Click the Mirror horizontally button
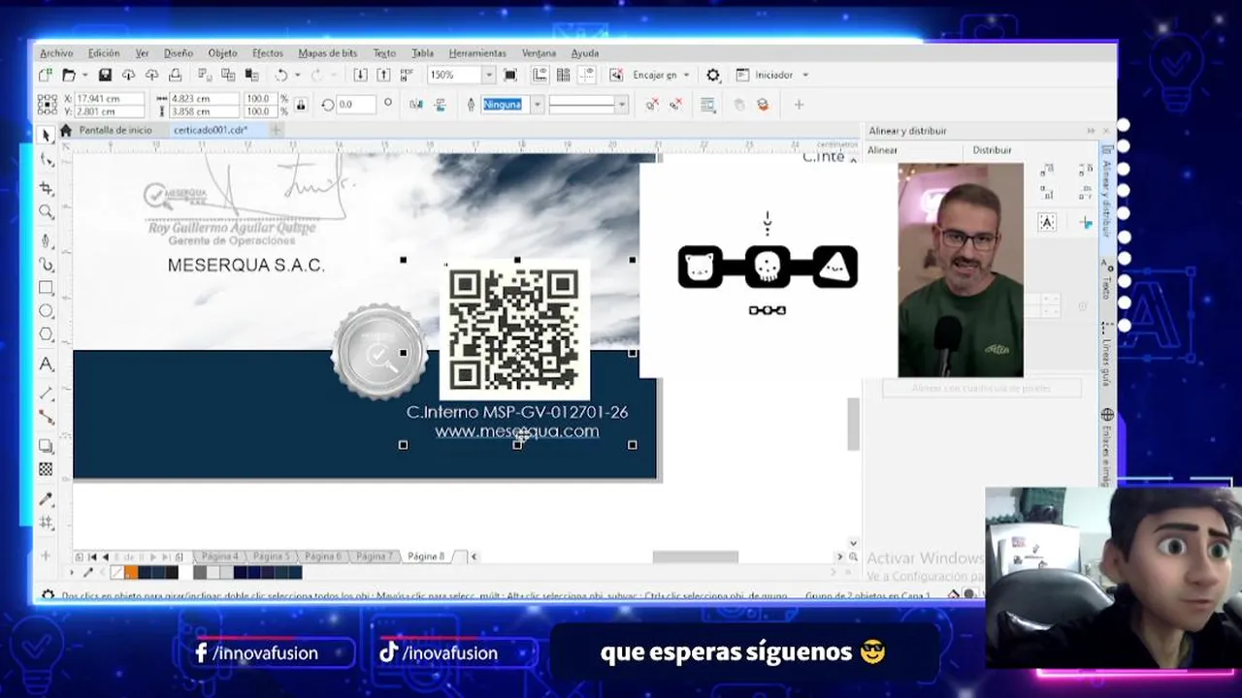The image size is (1242, 698). click(416, 105)
